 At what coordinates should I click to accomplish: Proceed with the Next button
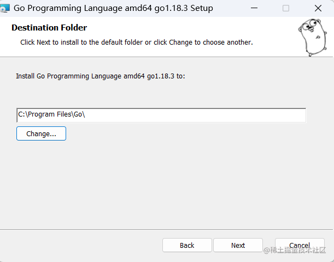tap(238, 245)
